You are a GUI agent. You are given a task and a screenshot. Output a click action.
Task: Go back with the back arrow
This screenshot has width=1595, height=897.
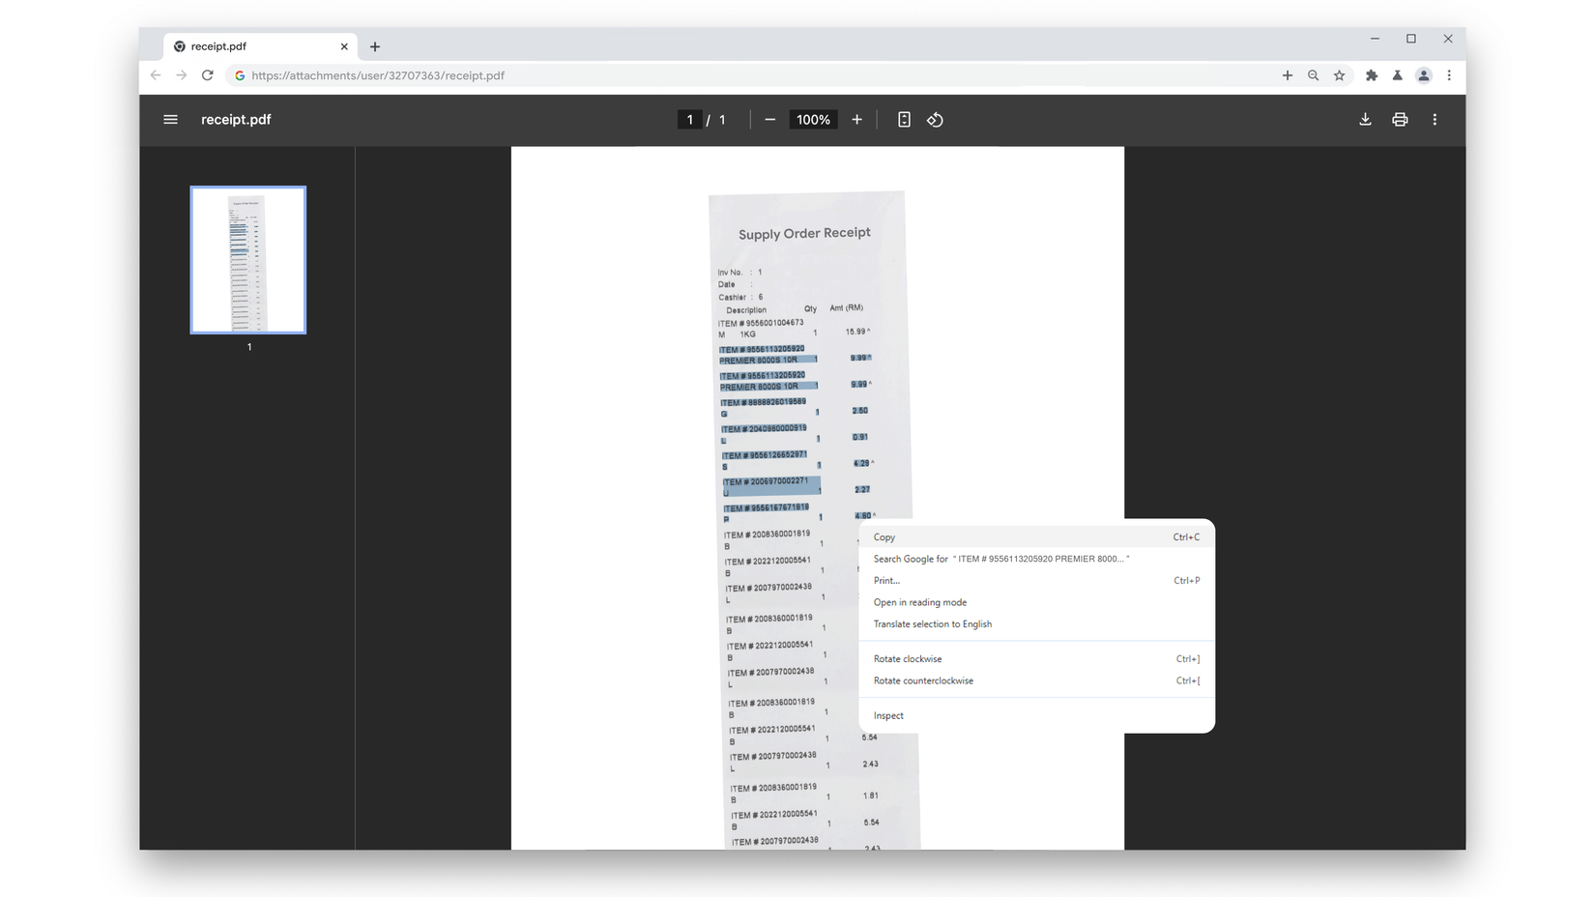(156, 74)
